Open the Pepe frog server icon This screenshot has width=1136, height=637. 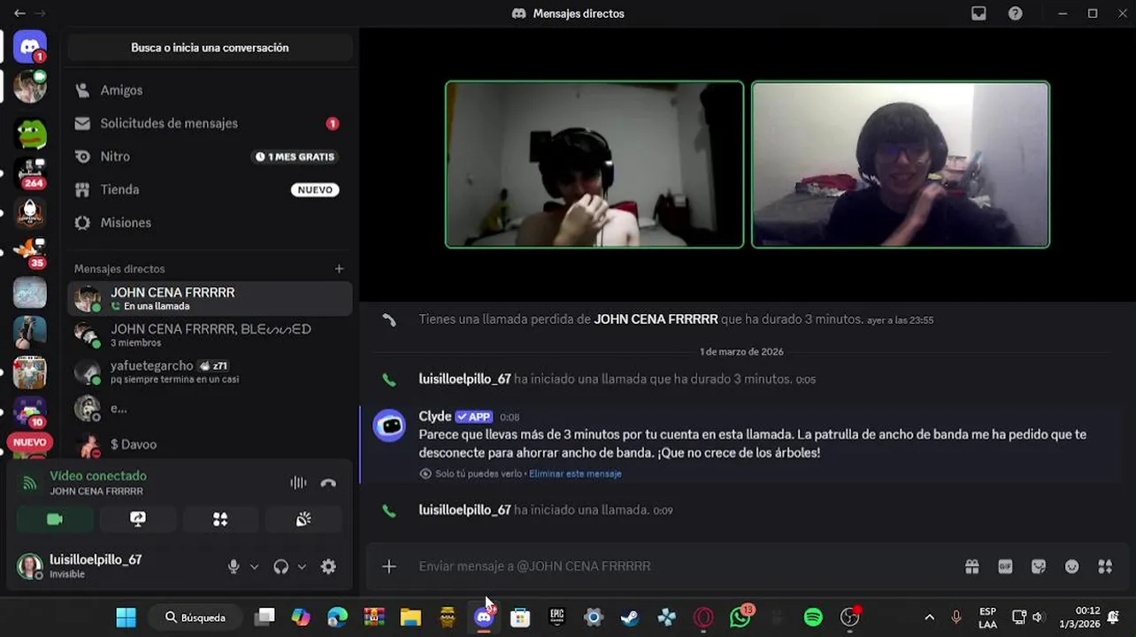pos(30,134)
